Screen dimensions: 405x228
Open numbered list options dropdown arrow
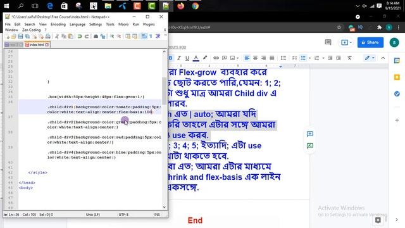pos(323,58)
